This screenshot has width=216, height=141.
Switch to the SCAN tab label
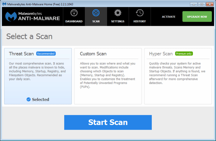point(96,21)
